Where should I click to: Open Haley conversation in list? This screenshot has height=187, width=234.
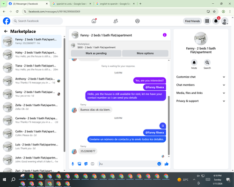pos(32,54)
